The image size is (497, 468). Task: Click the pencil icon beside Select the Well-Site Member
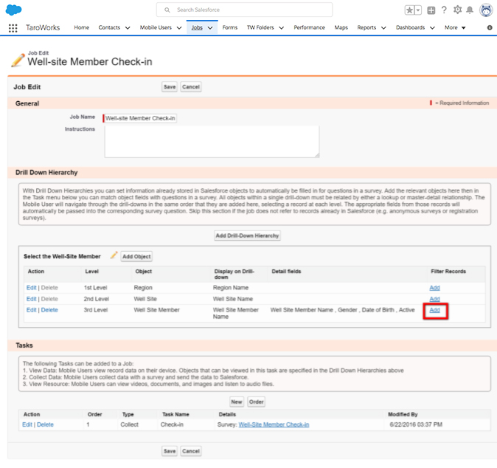[114, 255]
